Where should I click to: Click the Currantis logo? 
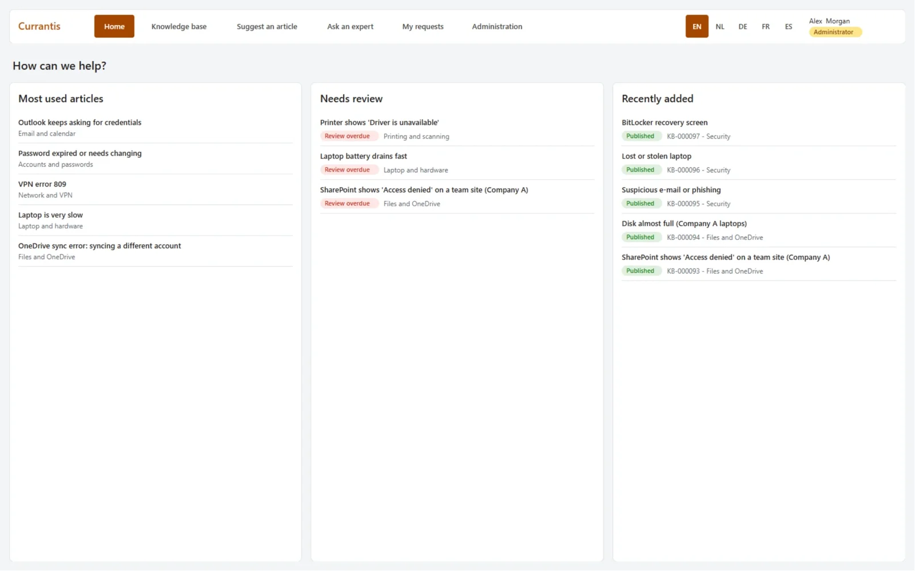click(x=39, y=26)
